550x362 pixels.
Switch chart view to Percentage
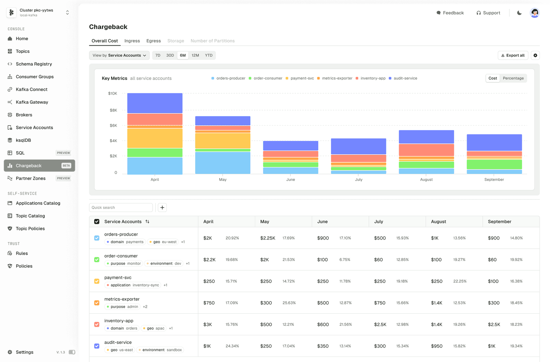coord(513,78)
